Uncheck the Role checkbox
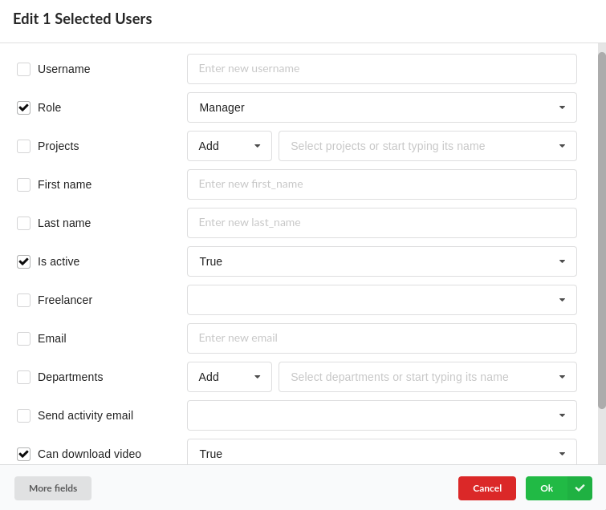606x510 pixels. click(x=24, y=107)
